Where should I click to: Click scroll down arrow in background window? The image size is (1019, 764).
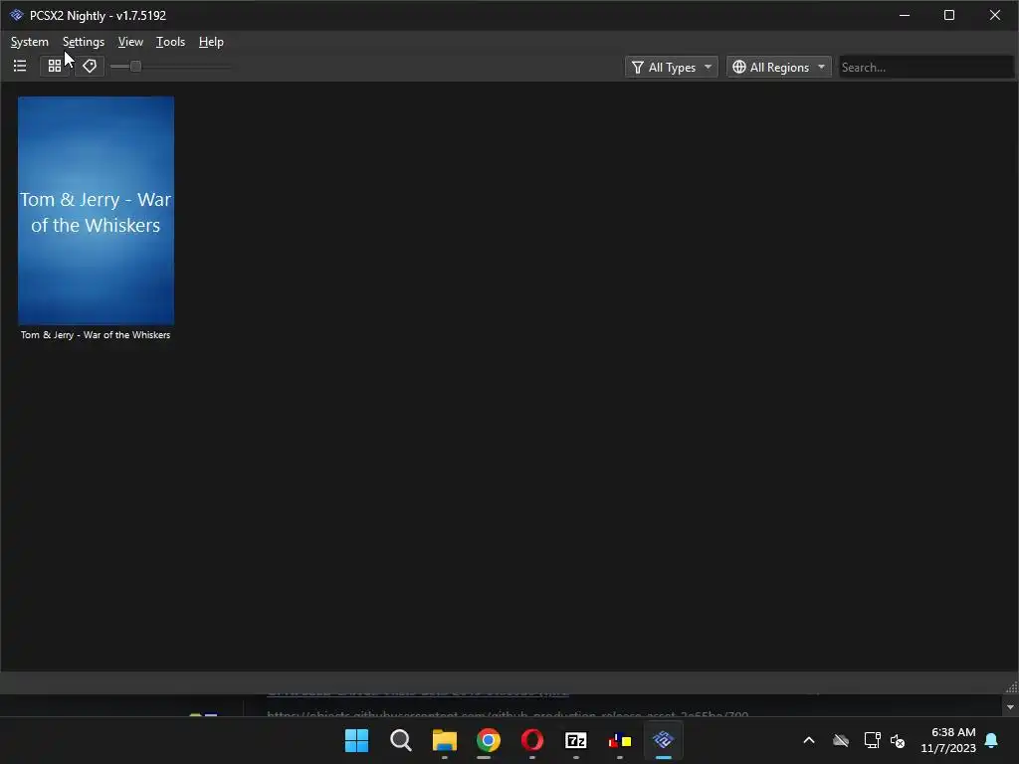pos(1011,707)
